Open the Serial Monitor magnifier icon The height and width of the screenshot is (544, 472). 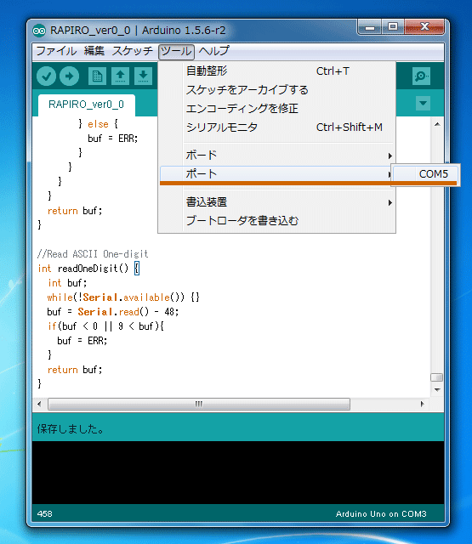pyautogui.click(x=421, y=76)
